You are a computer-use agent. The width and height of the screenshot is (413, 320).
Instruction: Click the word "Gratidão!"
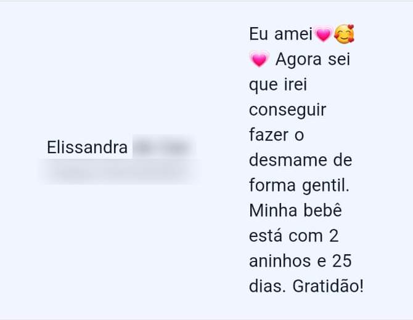328,286
